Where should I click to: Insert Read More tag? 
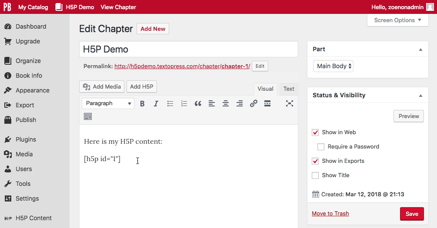[267, 103]
